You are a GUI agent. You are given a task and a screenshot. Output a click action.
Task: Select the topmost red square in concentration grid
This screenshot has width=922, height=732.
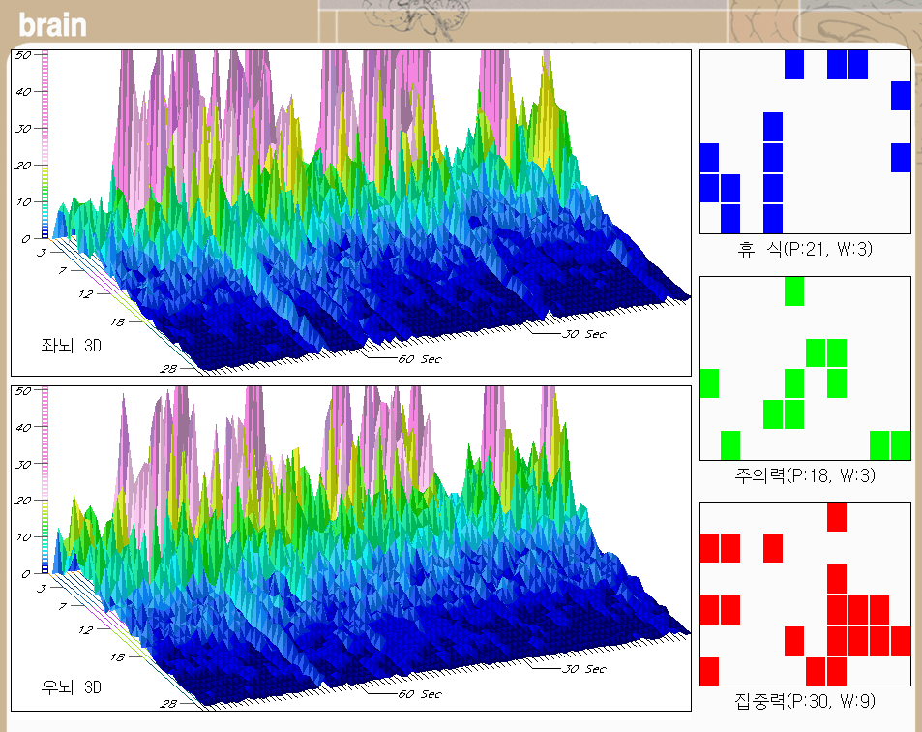pos(837,516)
